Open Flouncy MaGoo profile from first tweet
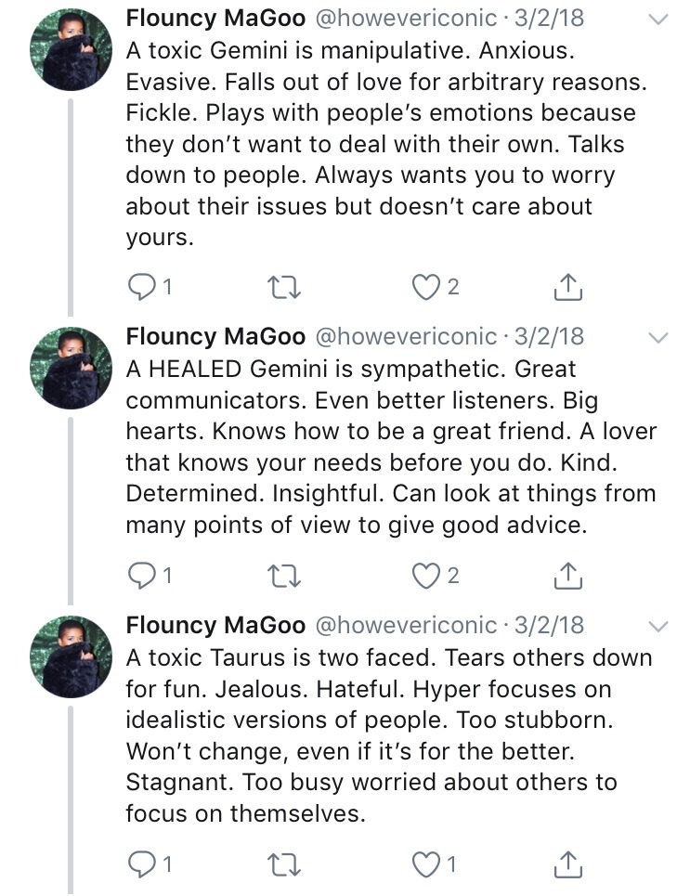This screenshot has width=690, height=896. pos(215,19)
